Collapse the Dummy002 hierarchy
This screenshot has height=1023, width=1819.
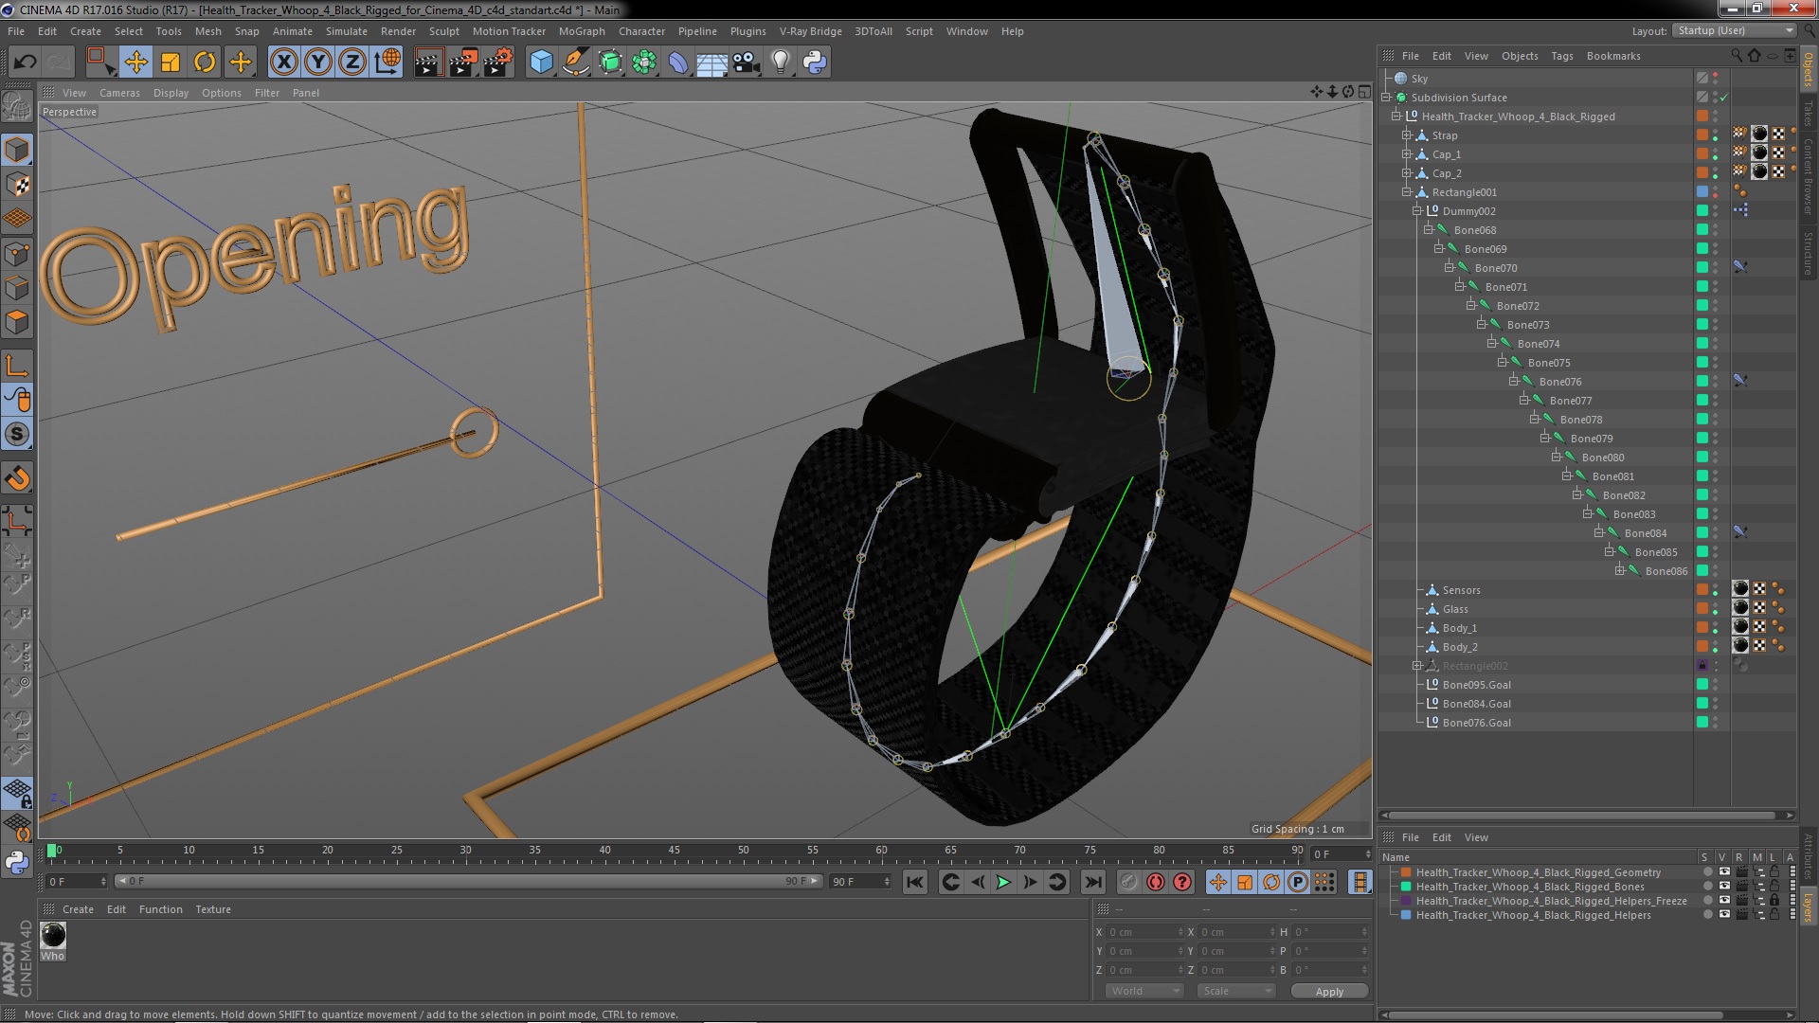[1417, 211]
